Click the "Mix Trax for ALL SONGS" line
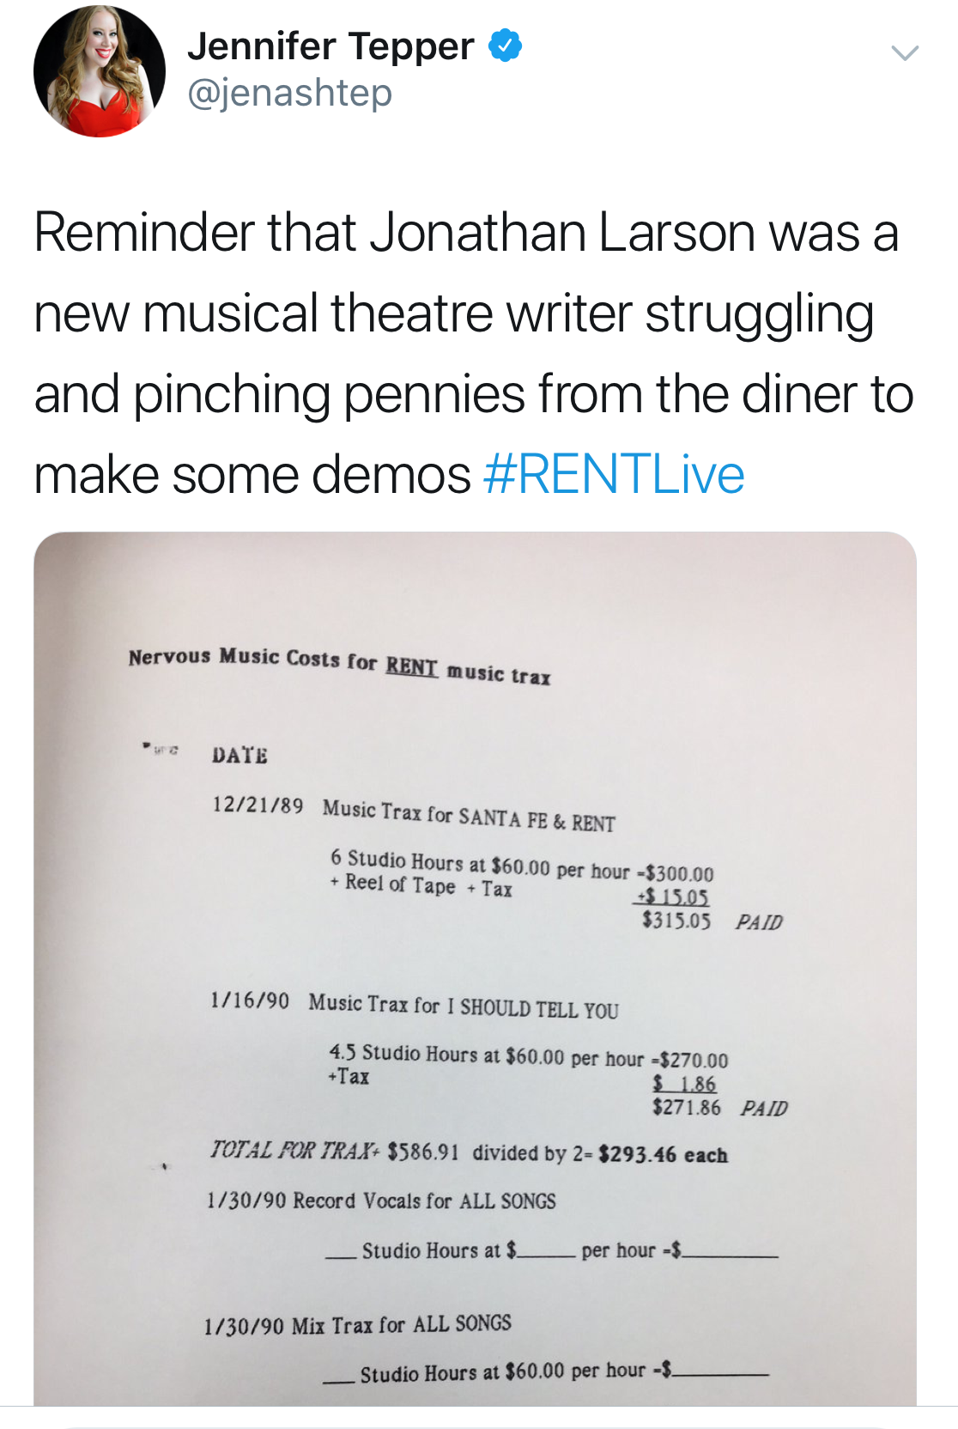The width and height of the screenshot is (958, 1429). coord(401,1325)
